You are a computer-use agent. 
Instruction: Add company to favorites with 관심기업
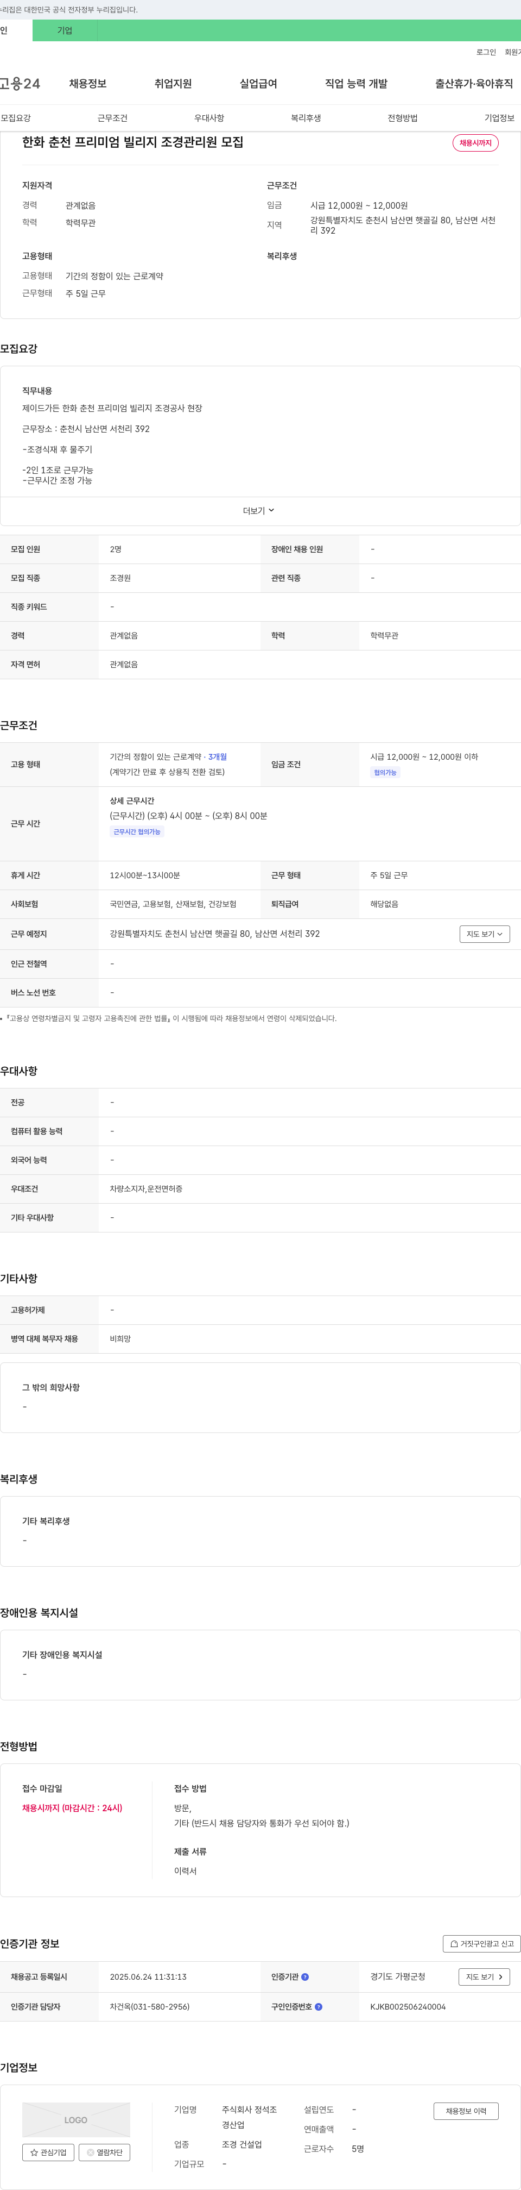(x=48, y=2153)
